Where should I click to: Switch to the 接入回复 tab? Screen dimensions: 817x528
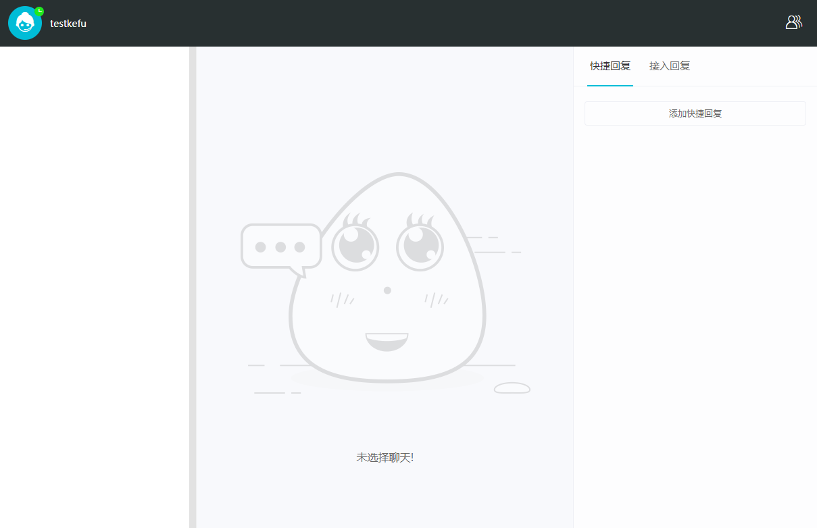point(669,66)
